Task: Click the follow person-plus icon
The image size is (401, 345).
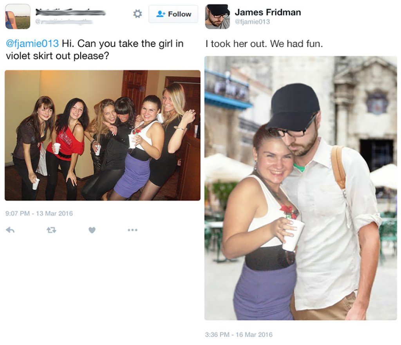Action: [161, 14]
